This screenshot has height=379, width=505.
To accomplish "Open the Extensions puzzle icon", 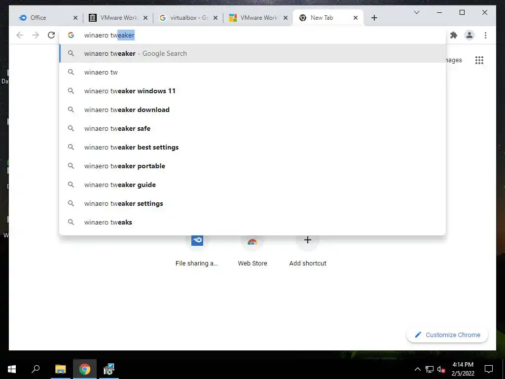I will click(x=454, y=35).
